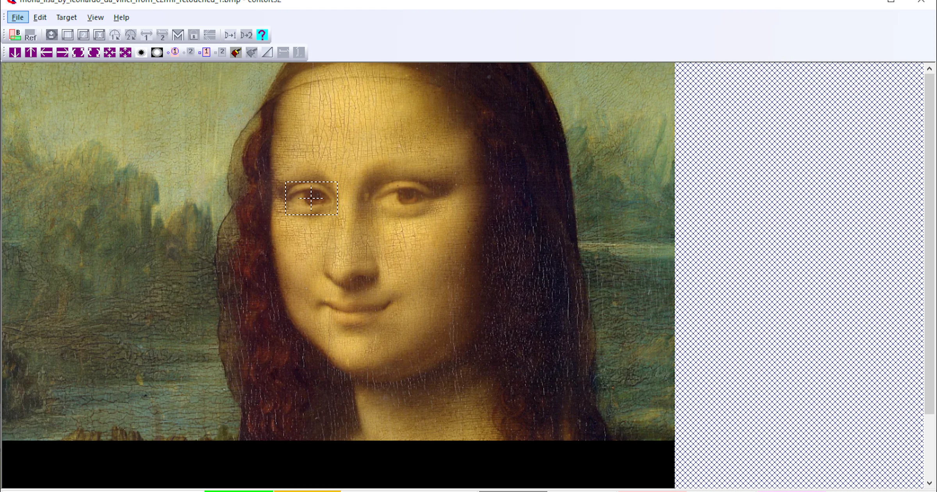
Task: Click the double-arrow 1 toolbar icon
Action: click(146, 35)
